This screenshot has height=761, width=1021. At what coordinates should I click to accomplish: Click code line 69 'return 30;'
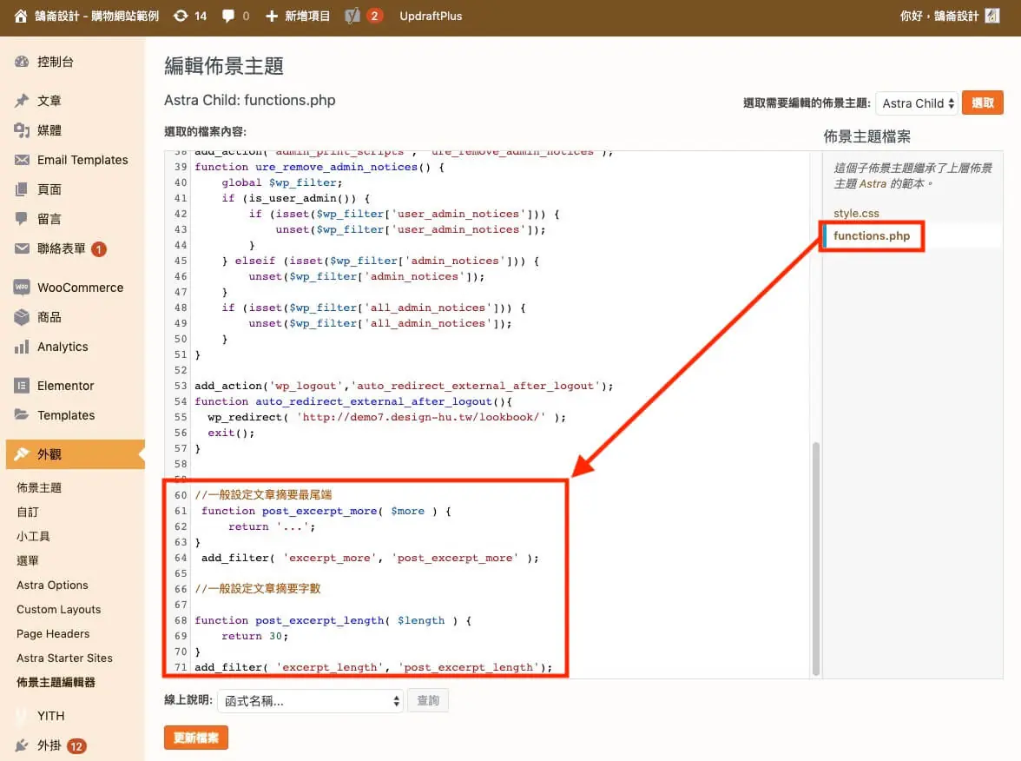coord(254,636)
